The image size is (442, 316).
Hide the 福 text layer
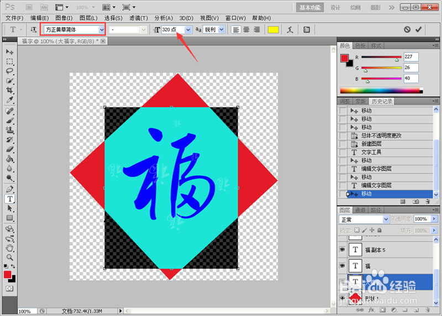[342, 266]
